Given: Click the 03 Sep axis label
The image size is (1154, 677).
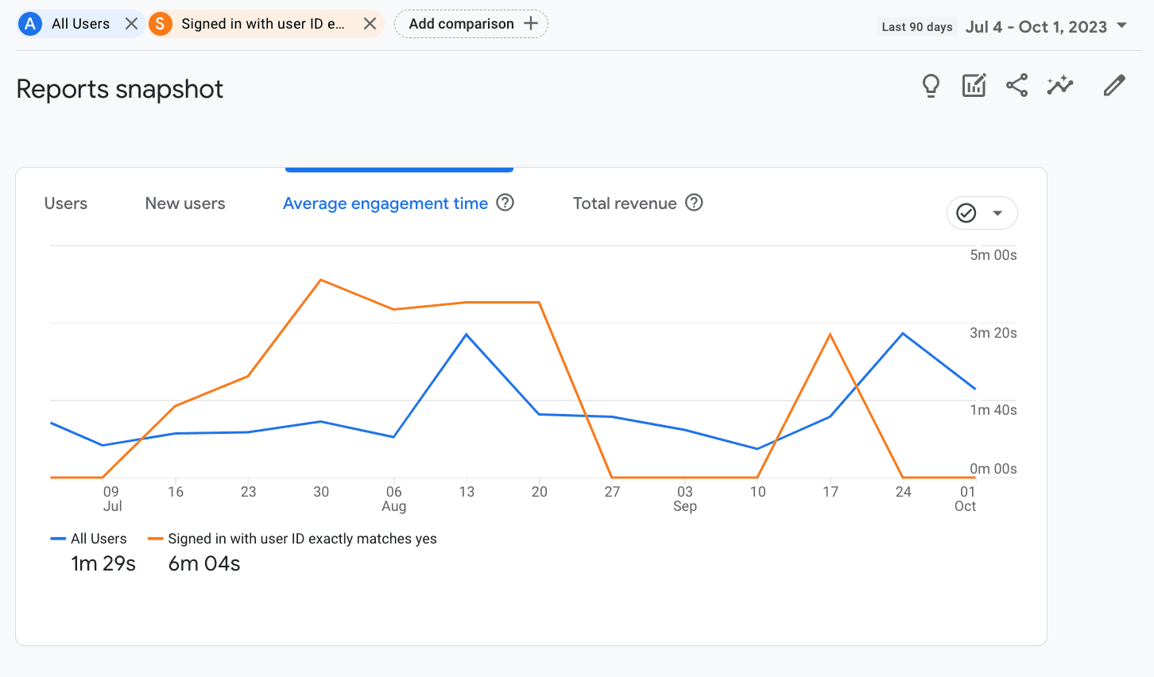Looking at the screenshot, I should pos(685,499).
